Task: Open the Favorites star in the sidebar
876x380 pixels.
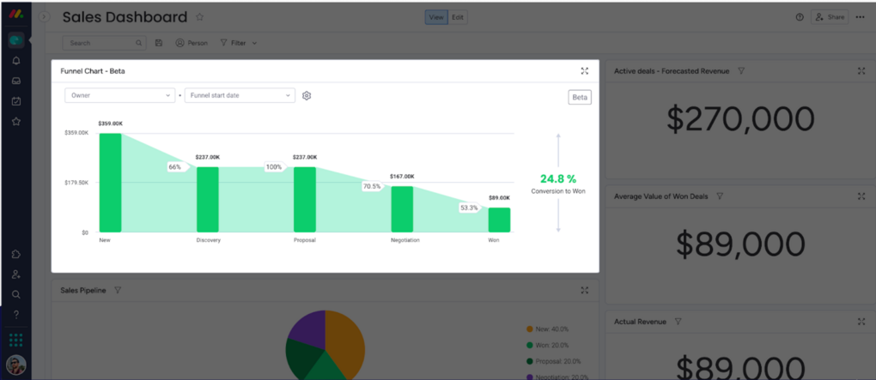Action: click(16, 121)
